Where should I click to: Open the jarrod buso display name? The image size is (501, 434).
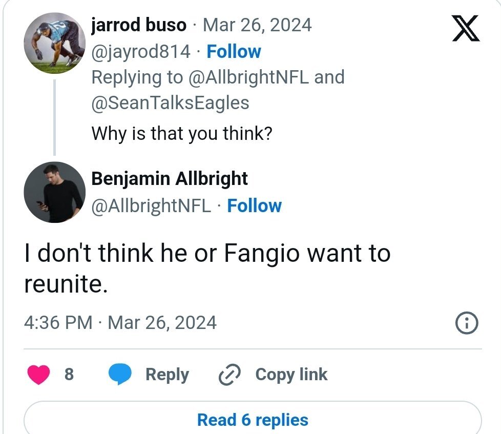[138, 25]
